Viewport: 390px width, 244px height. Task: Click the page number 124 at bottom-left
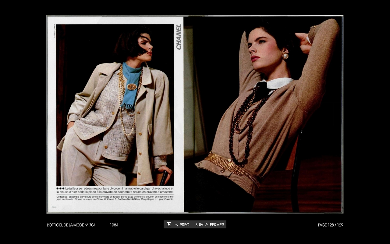[54, 207]
